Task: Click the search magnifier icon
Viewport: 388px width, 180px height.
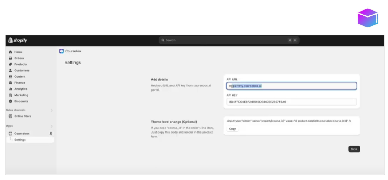Action: [163, 40]
